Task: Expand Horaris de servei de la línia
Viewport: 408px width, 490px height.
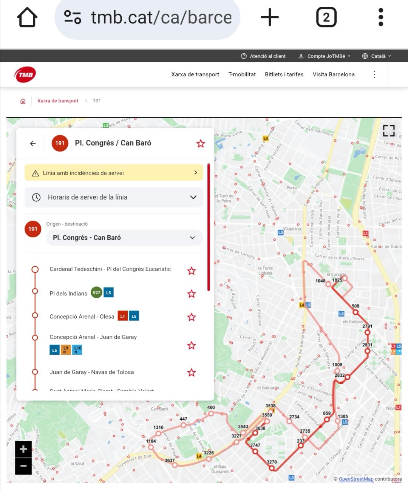Action: (x=114, y=197)
